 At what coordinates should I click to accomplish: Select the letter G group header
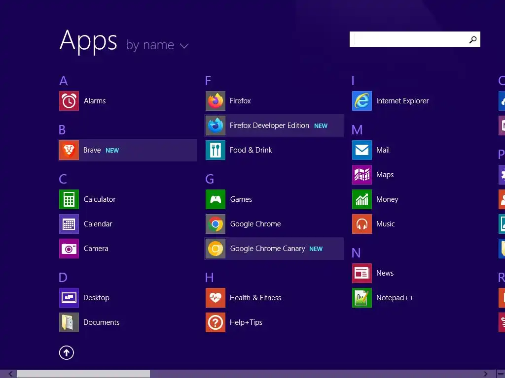tap(210, 179)
